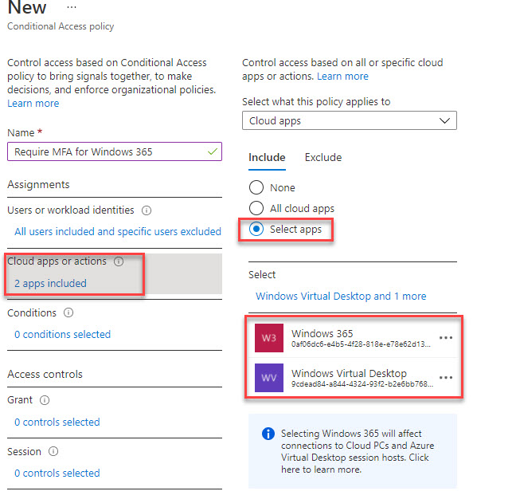
Task: Switch to the Include tab
Action: pyautogui.click(x=267, y=158)
